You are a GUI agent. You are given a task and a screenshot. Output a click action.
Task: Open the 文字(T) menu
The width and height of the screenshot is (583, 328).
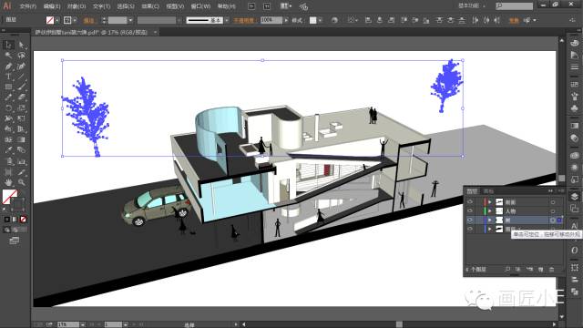(x=101, y=6)
